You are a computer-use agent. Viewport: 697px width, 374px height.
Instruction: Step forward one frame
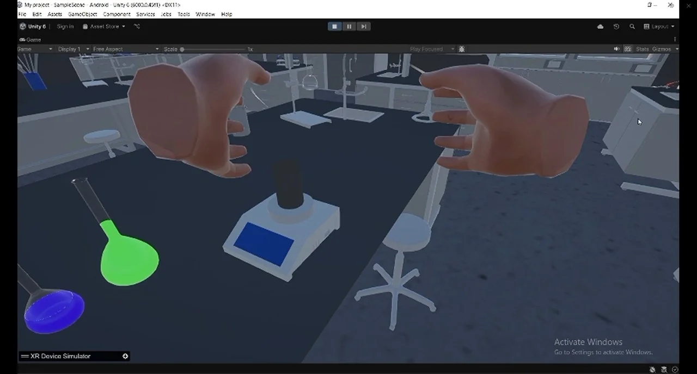click(x=364, y=26)
